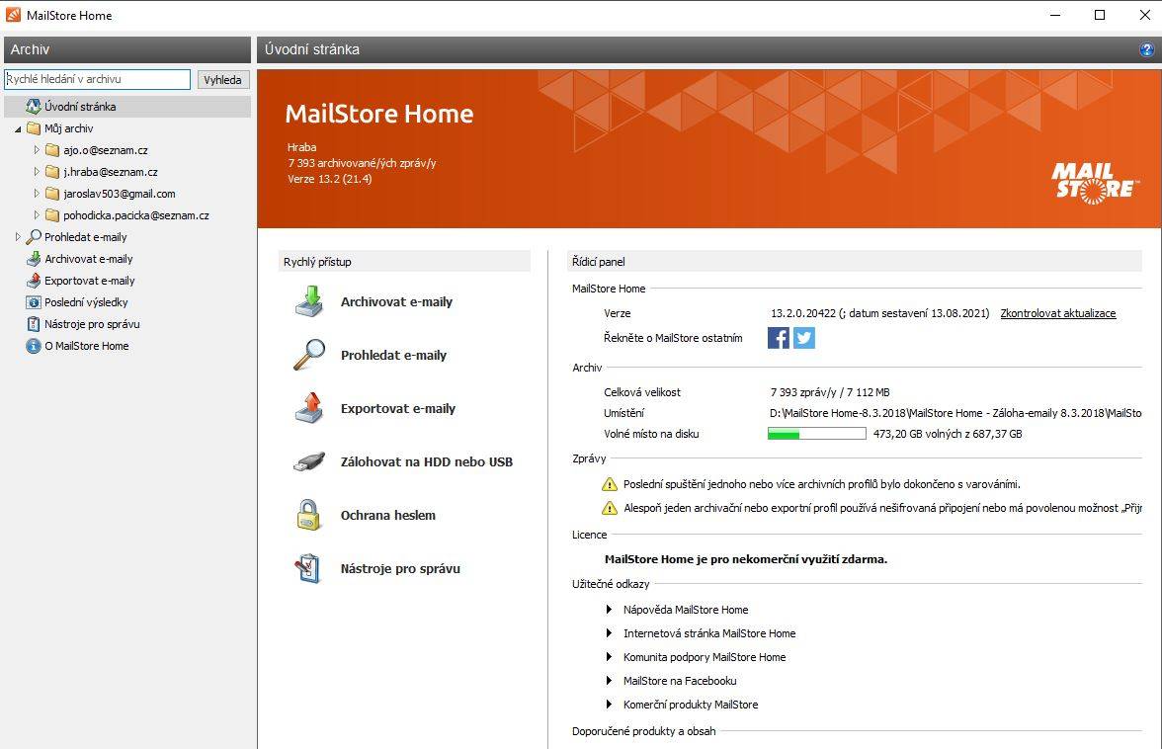Click the 7 393 zpráv/y / 7 112 MB value
This screenshot has height=749, width=1162.
pos(830,392)
